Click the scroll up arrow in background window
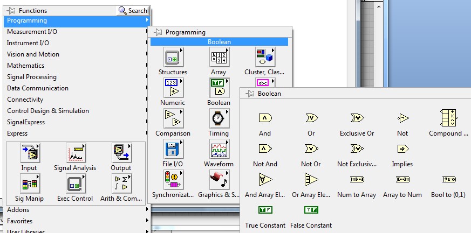 tap(379, 6)
